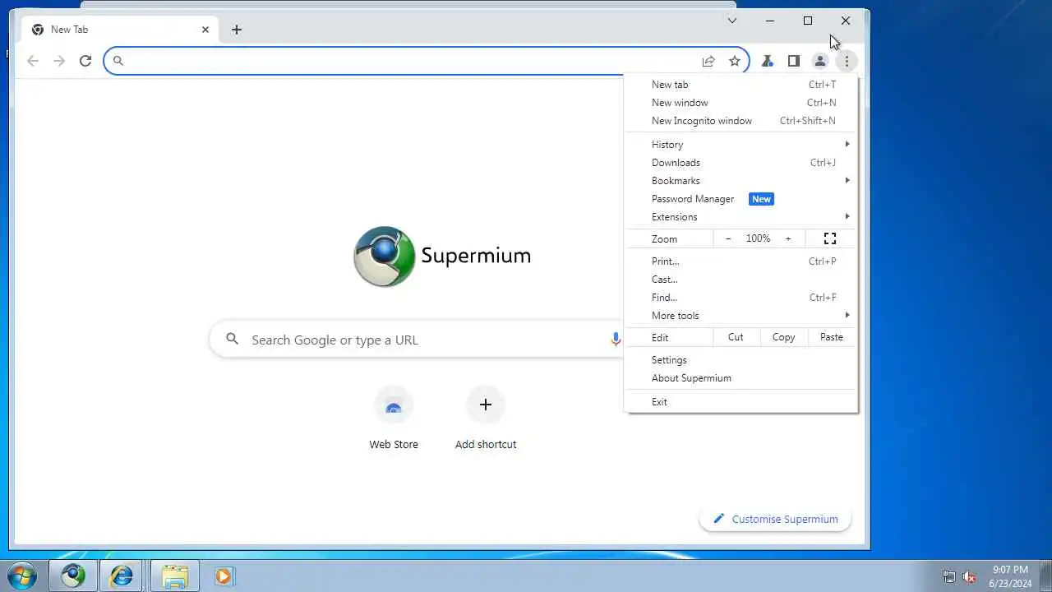Click Cut in the Edit row
The image size is (1052, 592).
tap(736, 337)
